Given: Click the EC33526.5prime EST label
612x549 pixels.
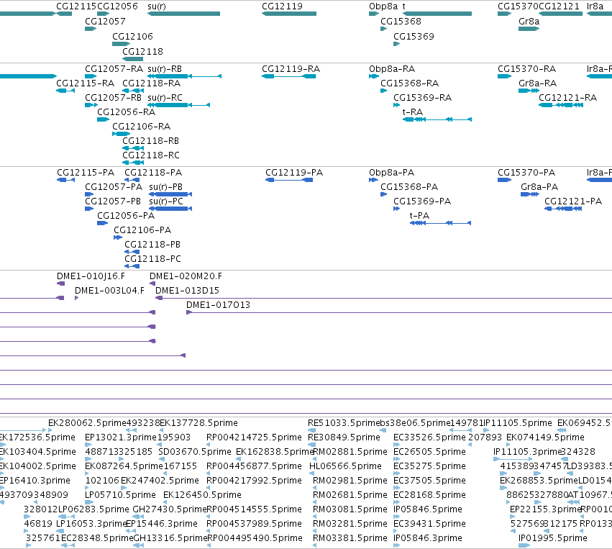Looking at the screenshot, I should point(430,437).
